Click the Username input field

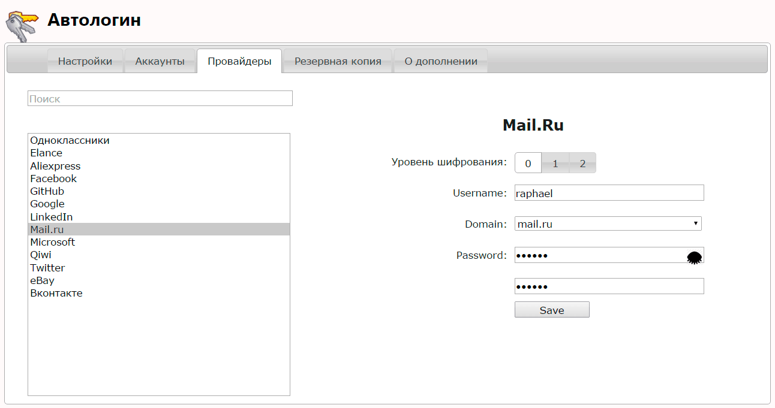click(x=609, y=193)
